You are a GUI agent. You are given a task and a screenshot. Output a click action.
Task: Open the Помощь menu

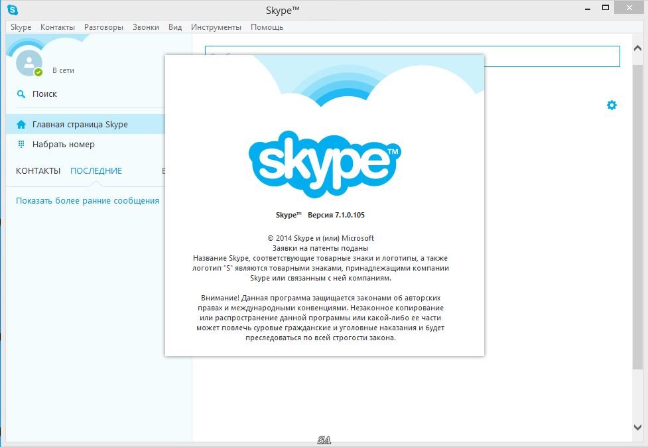pos(267,27)
